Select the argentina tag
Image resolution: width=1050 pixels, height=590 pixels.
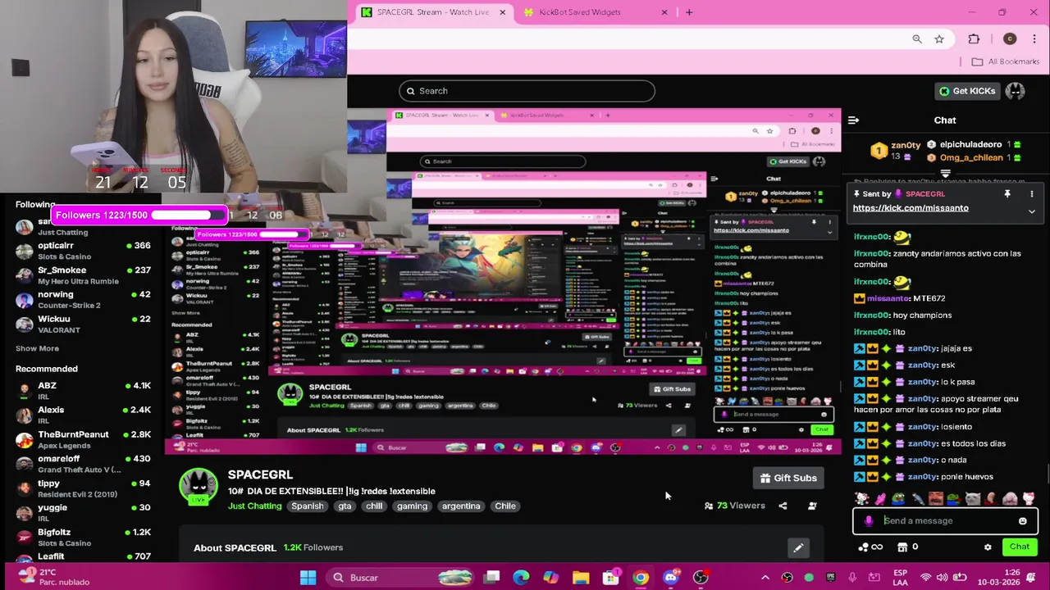(461, 506)
